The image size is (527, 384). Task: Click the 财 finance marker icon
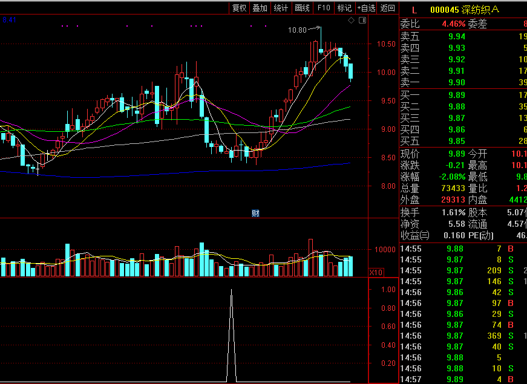[x=255, y=213]
